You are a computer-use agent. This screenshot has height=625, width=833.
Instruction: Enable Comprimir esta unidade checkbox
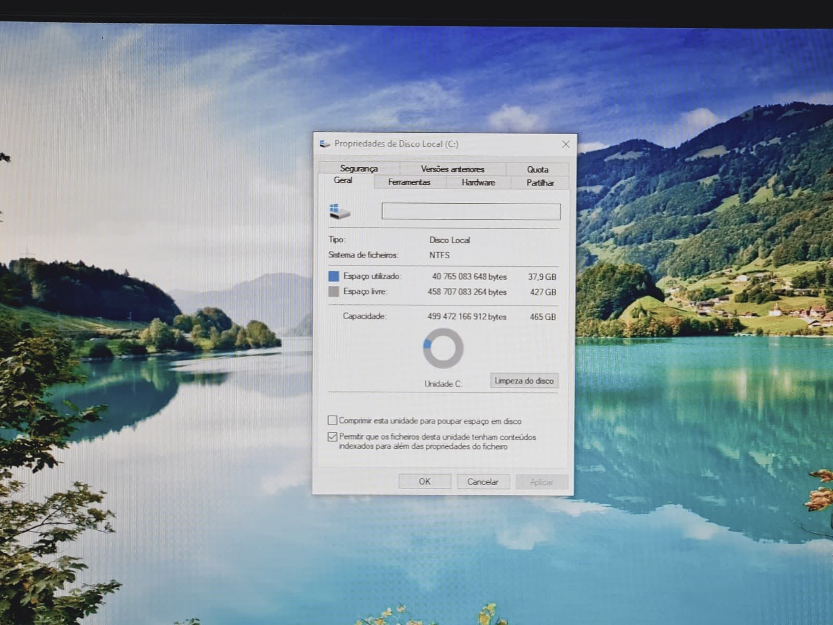tap(332, 420)
